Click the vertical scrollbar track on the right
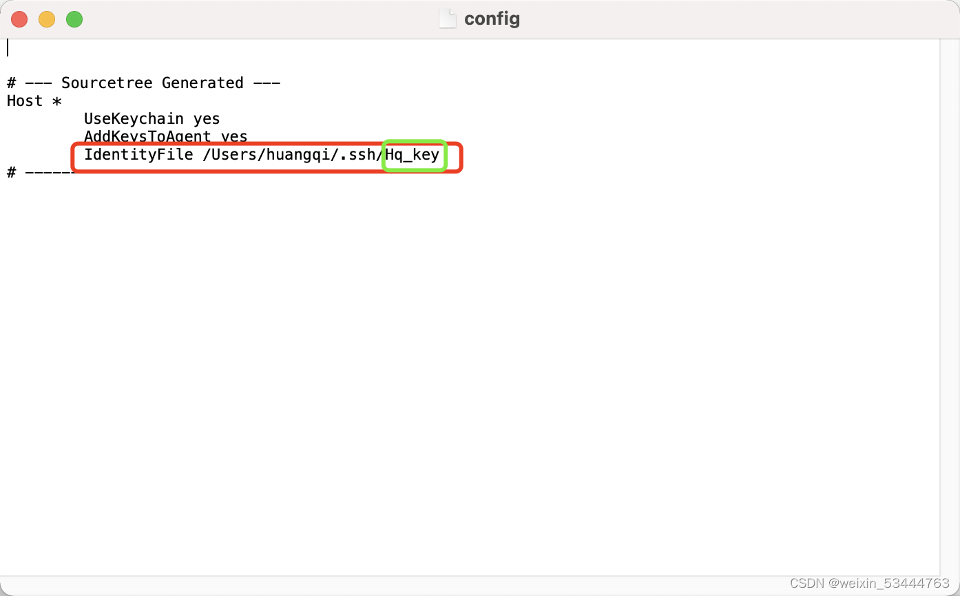 [x=949, y=307]
